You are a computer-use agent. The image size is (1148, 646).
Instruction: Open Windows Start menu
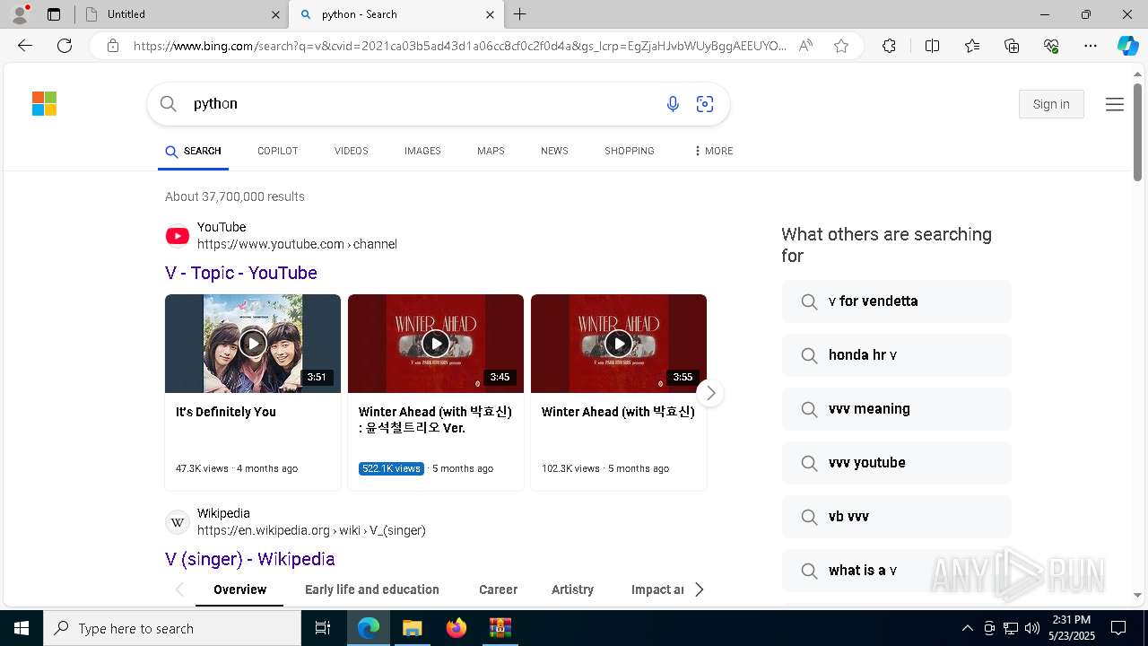[x=22, y=628]
